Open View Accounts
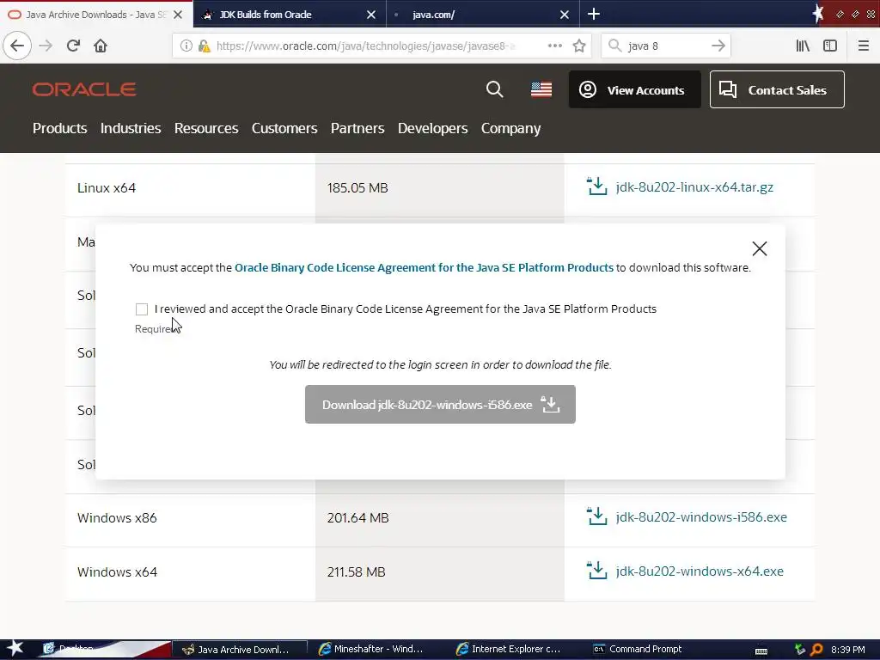880x660 pixels. pos(635,89)
